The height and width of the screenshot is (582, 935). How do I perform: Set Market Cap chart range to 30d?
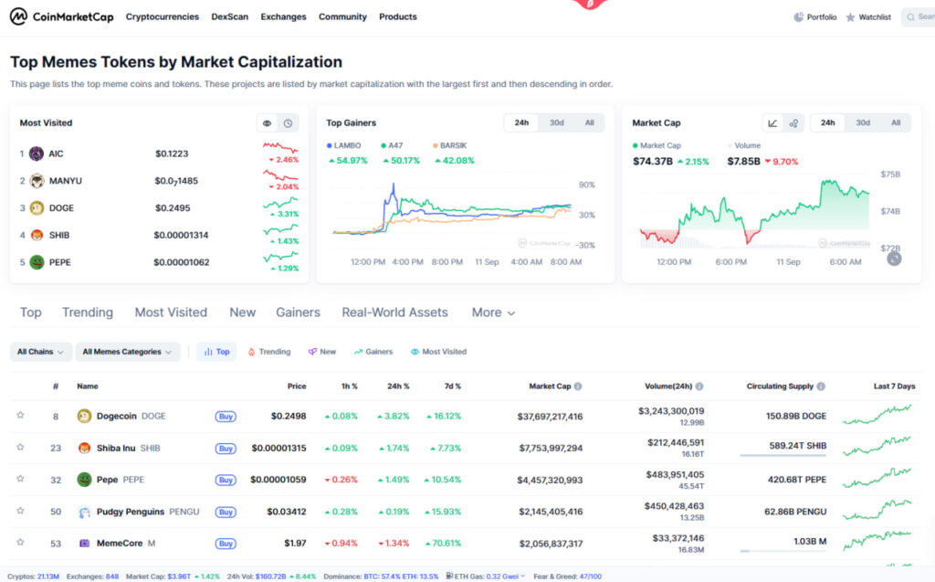862,123
